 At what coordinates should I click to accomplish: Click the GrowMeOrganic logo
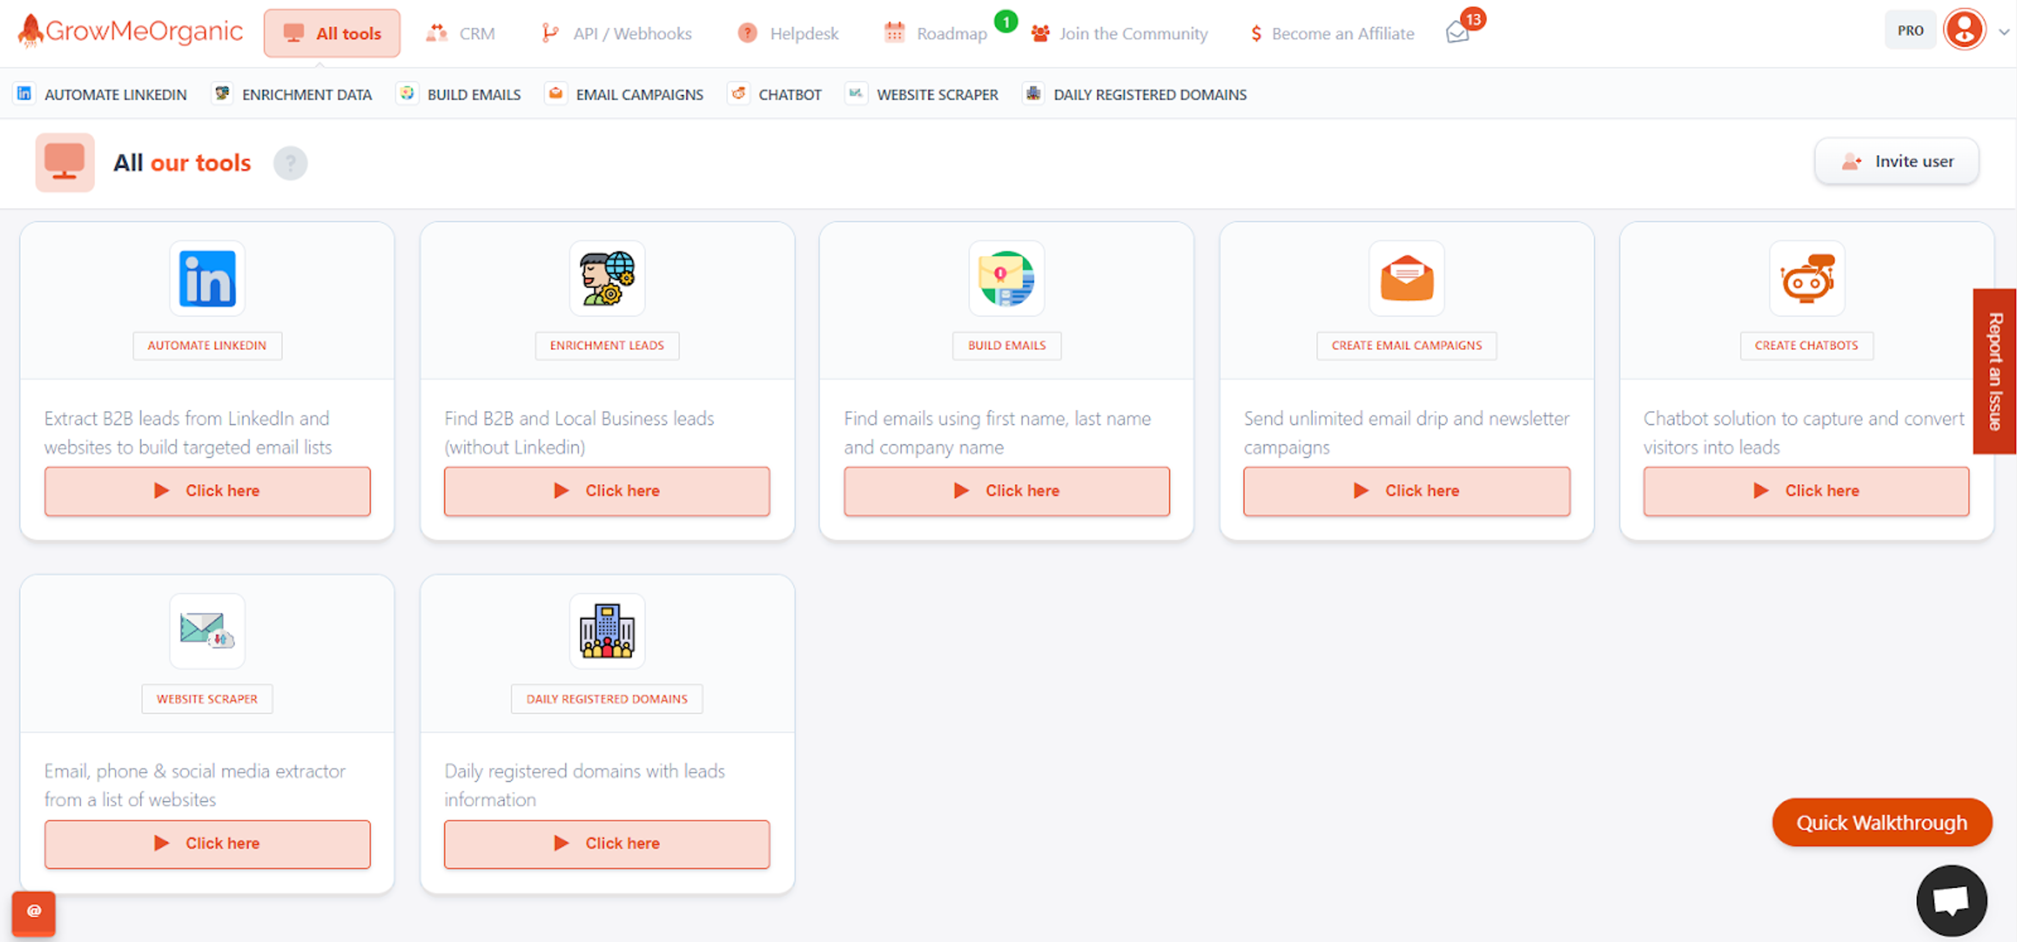coord(130,32)
